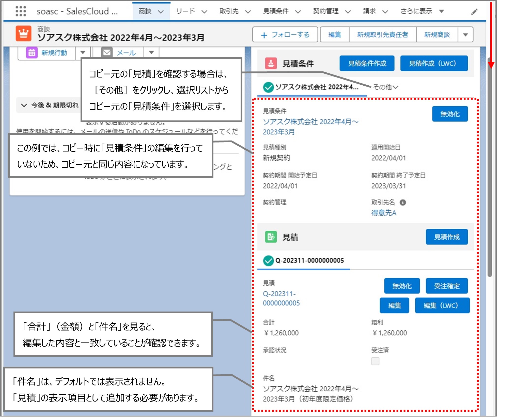515x418 pixels.
Task: Click the mail envelope icon
Action: 107,53
